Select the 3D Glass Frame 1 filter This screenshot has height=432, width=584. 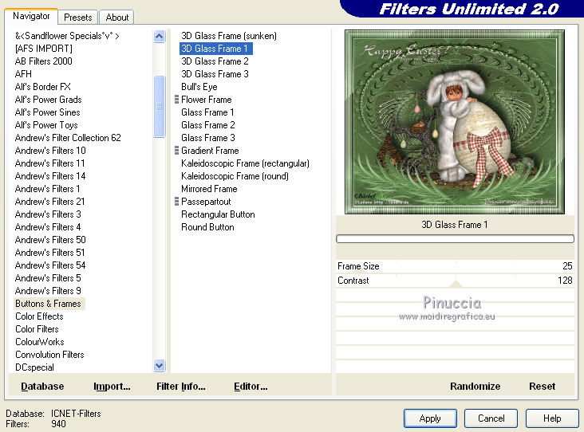pos(215,49)
